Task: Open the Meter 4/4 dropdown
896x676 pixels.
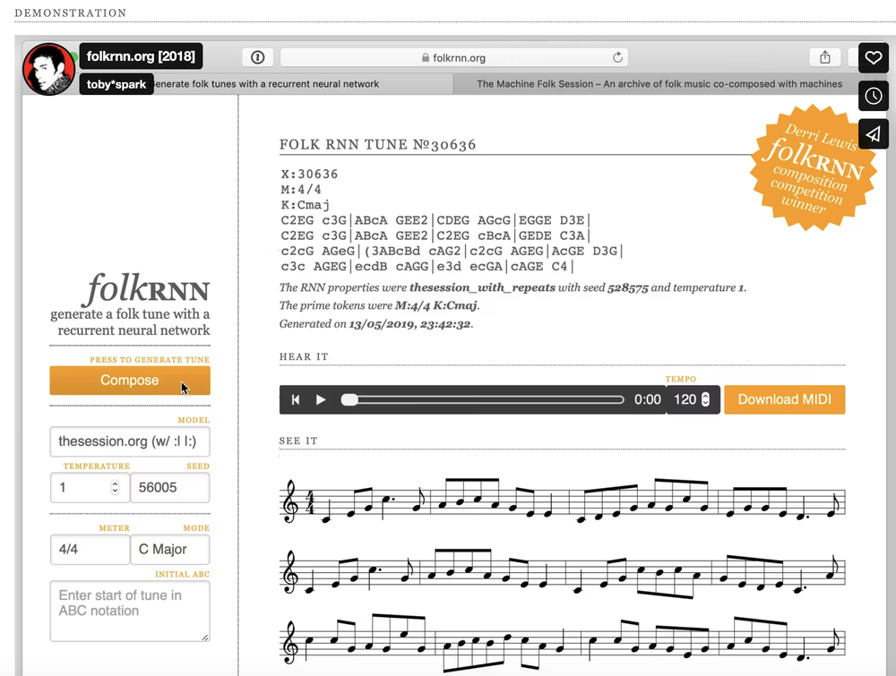Action: (90, 549)
